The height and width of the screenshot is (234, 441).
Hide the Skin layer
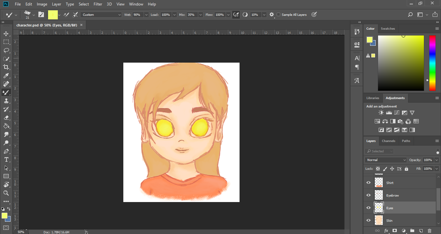pos(368,220)
